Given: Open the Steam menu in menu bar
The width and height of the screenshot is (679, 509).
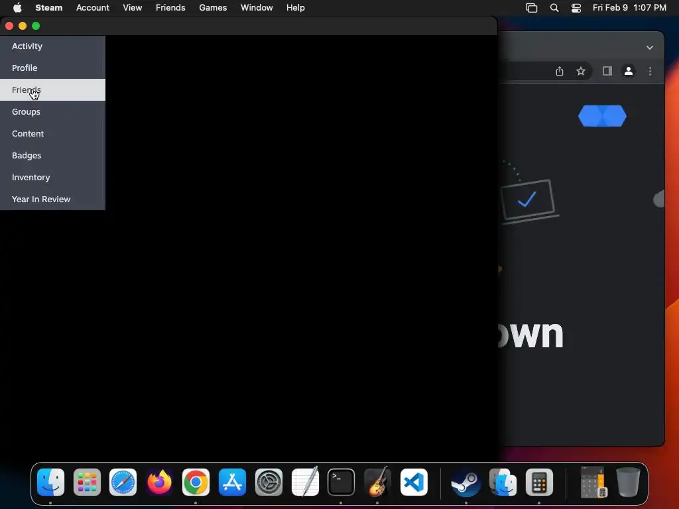Looking at the screenshot, I should [x=49, y=7].
